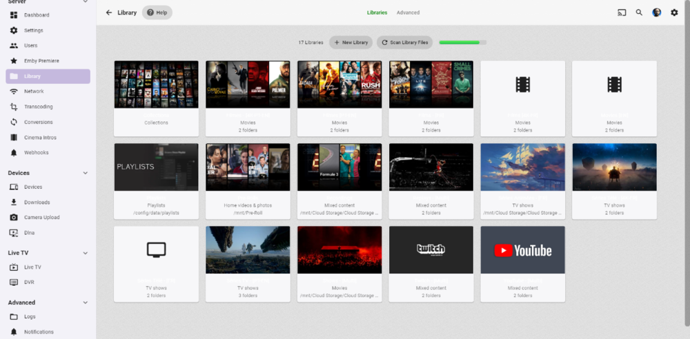Switch to the Libraries tab
The width and height of the screenshot is (690, 339).
pyautogui.click(x=377, y=13)
